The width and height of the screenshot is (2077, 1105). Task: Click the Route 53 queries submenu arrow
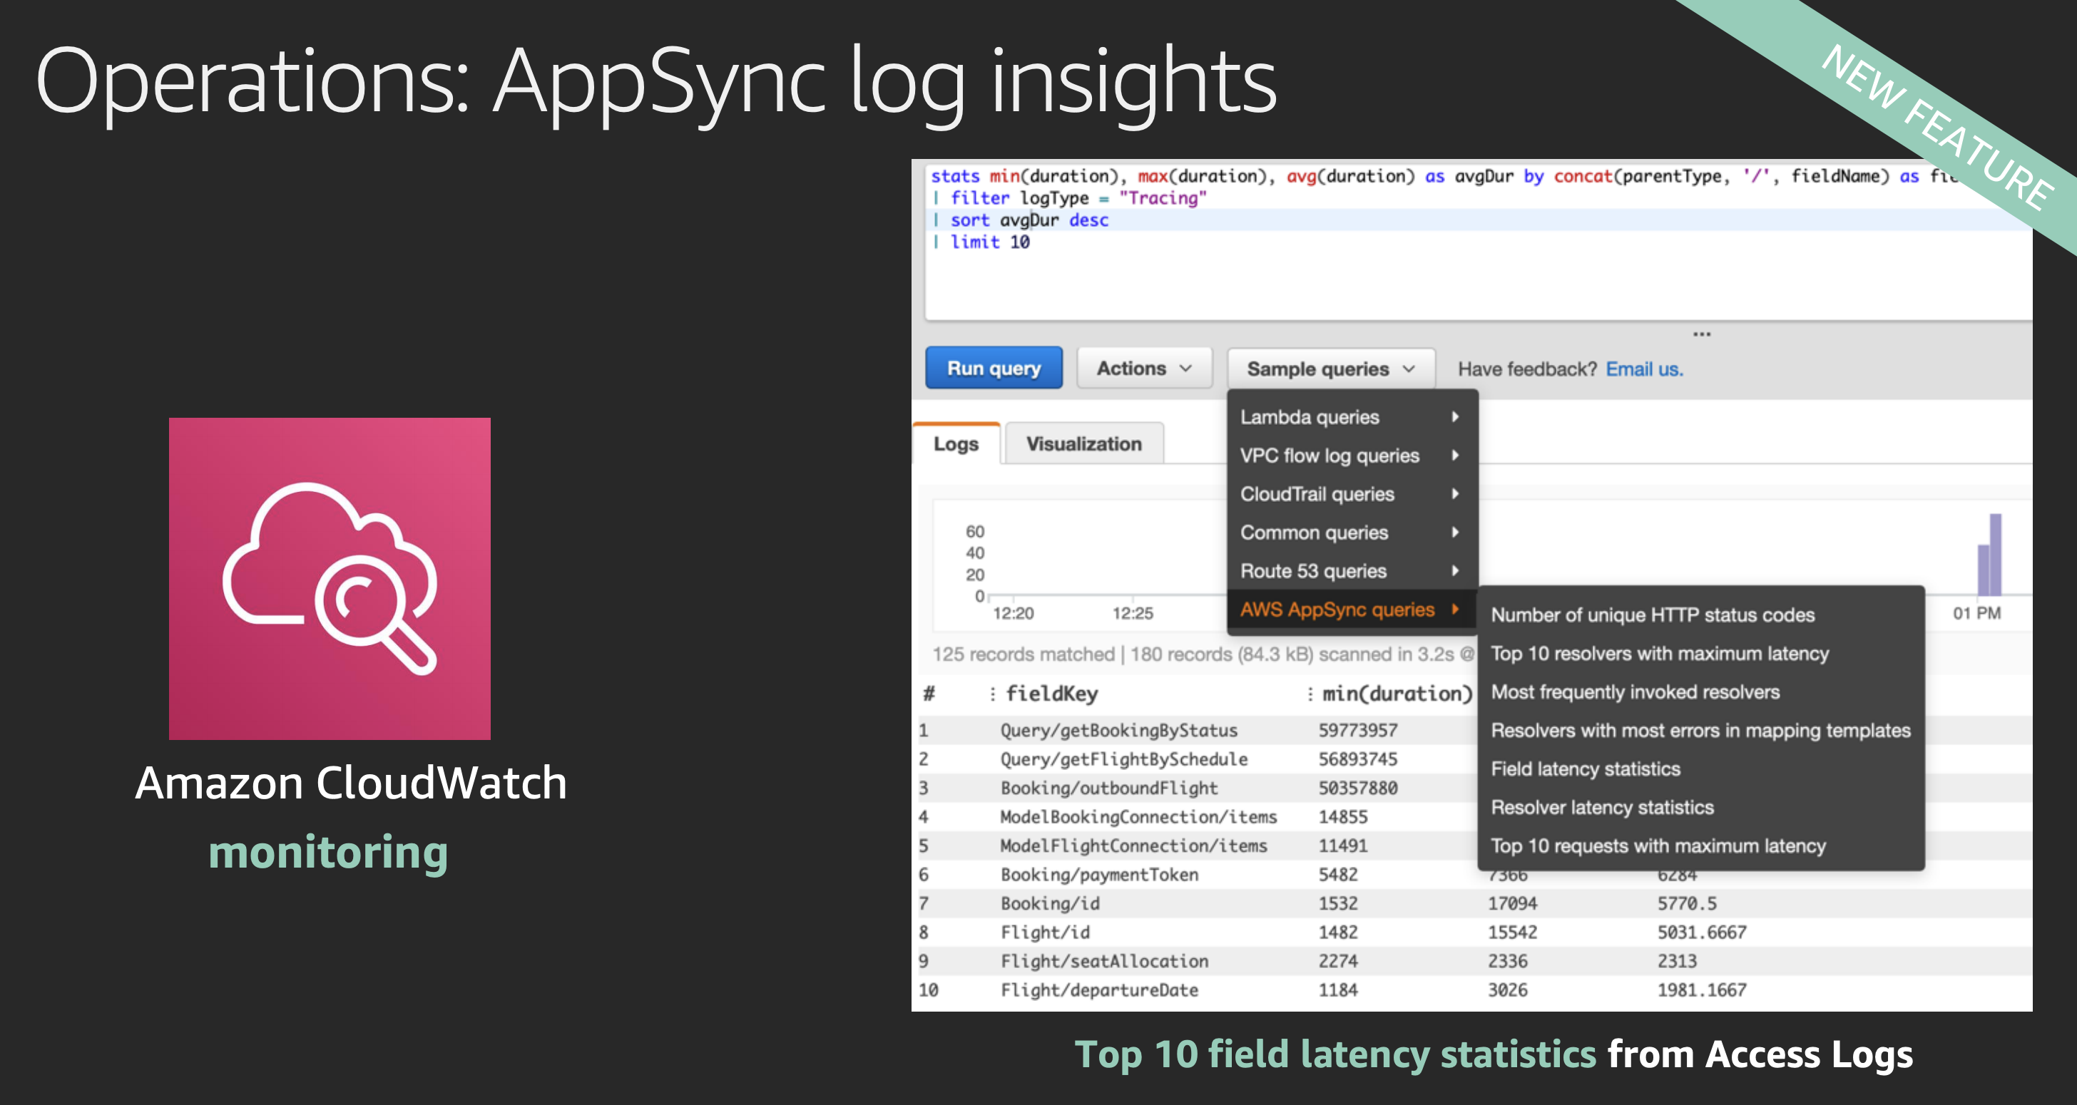click(x=1455, y=570)
